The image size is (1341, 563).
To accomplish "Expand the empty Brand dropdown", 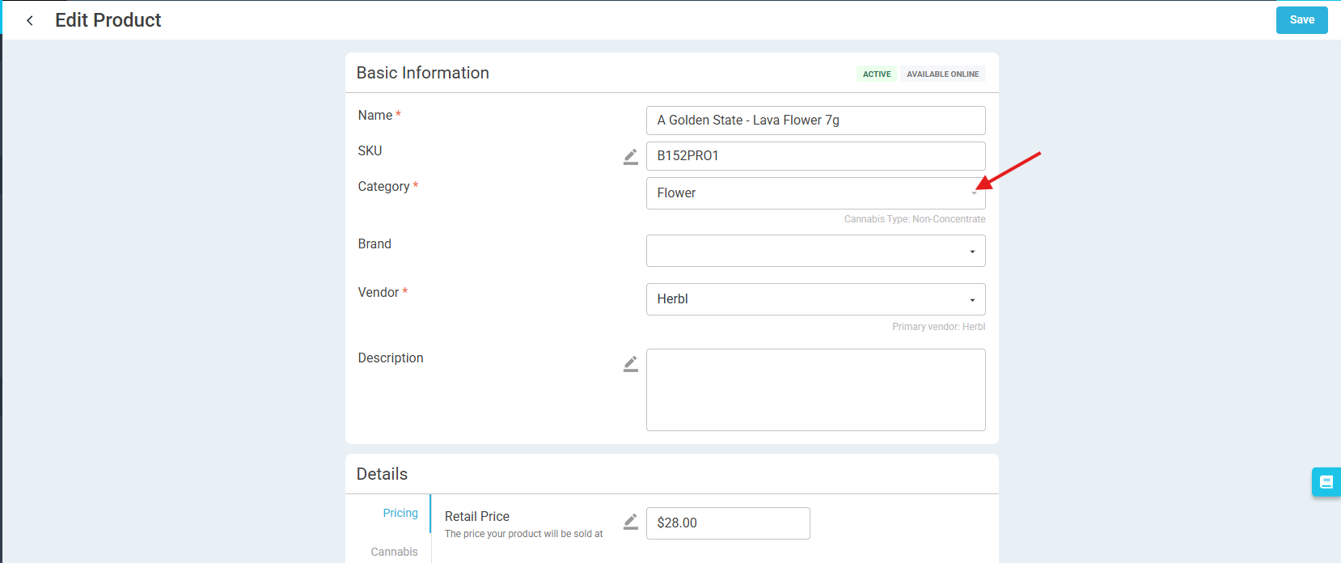I will tap(815, 251).
